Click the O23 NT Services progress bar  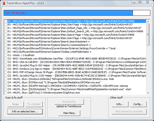click(x=77, y=13)
